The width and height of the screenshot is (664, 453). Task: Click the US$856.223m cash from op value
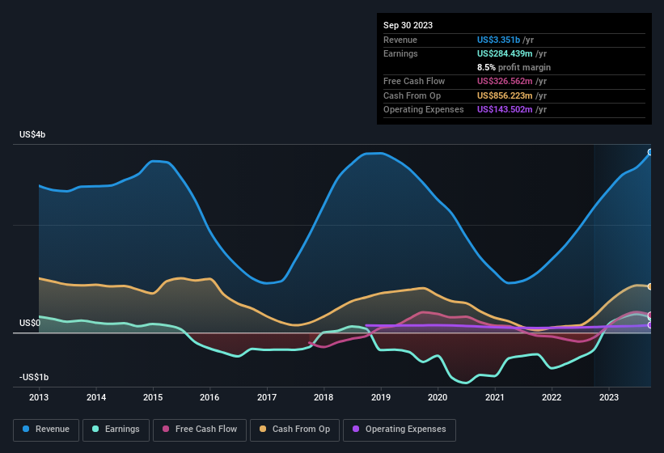(505, 95)
